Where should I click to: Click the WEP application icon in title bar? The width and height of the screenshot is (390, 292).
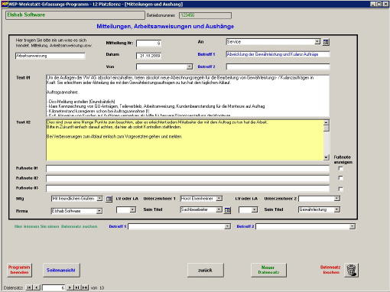pos(4,4)
